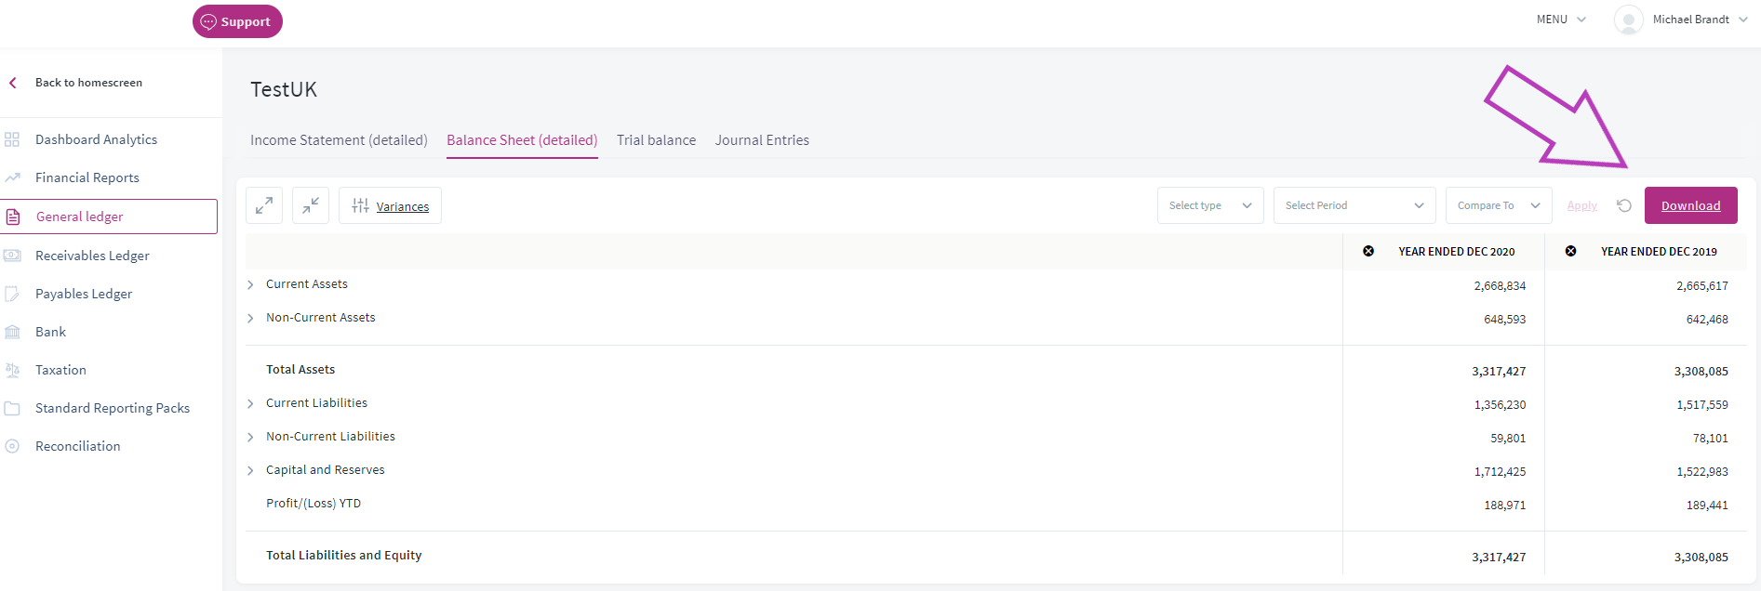Click the Reconciliation circle icon
This screenshot has width=1761, height=591.
12,446
